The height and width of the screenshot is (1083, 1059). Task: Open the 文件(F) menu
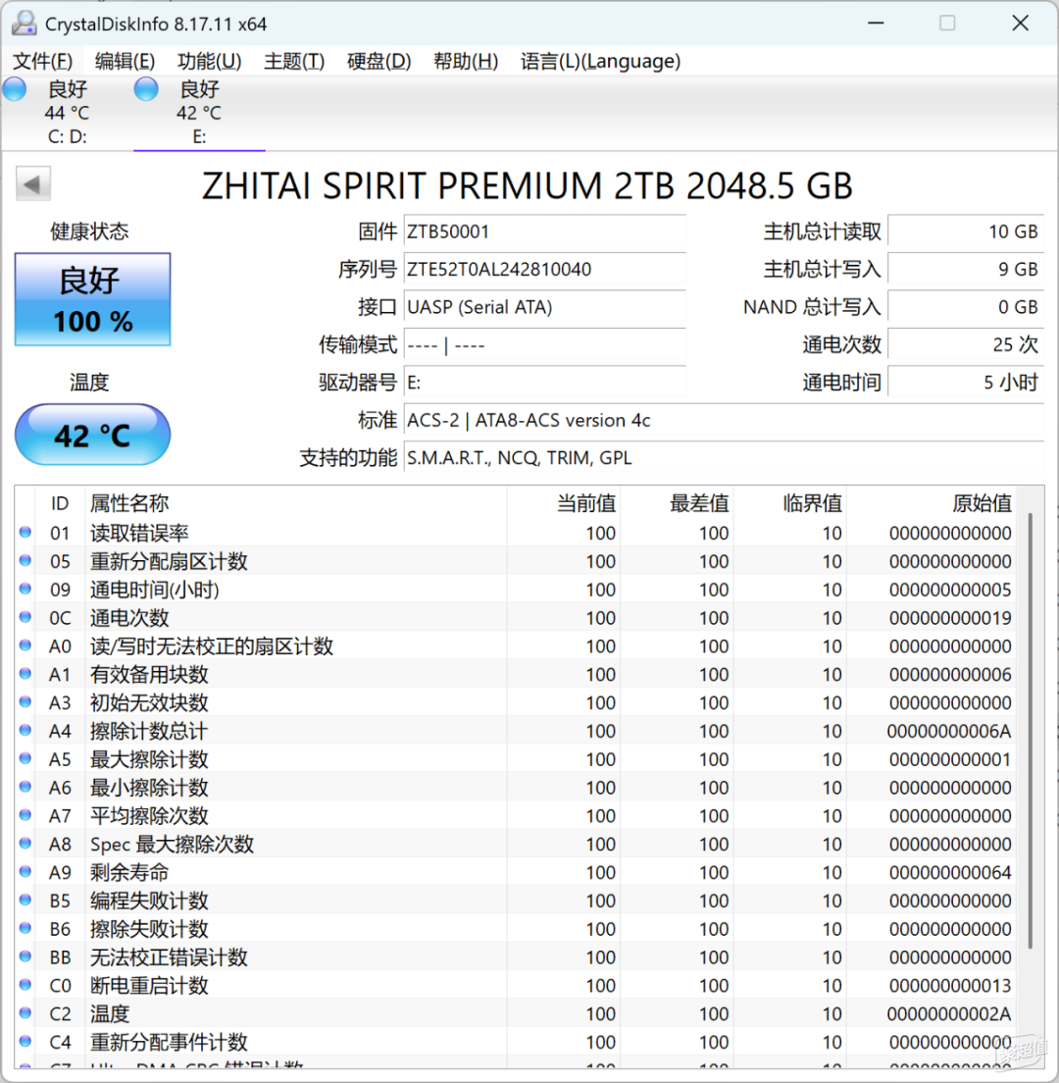tap(43, 62)
